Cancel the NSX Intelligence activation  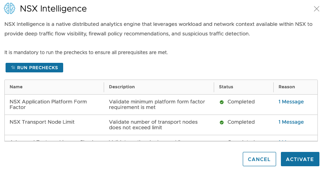coord(259,159)
